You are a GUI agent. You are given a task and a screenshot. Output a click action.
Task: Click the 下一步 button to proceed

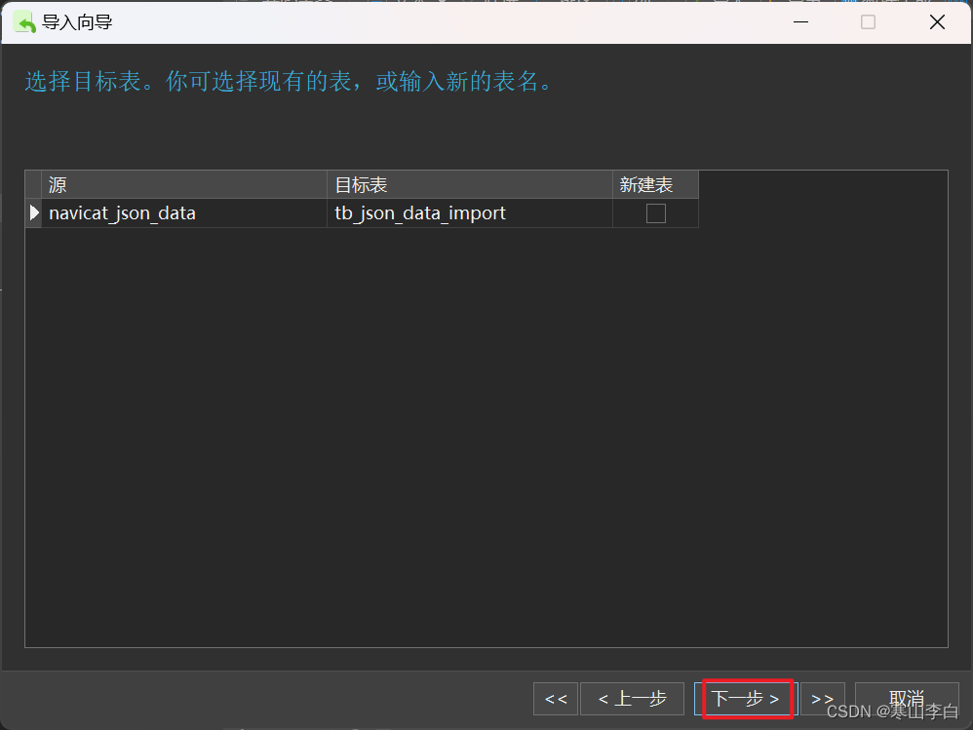point(746,699)
